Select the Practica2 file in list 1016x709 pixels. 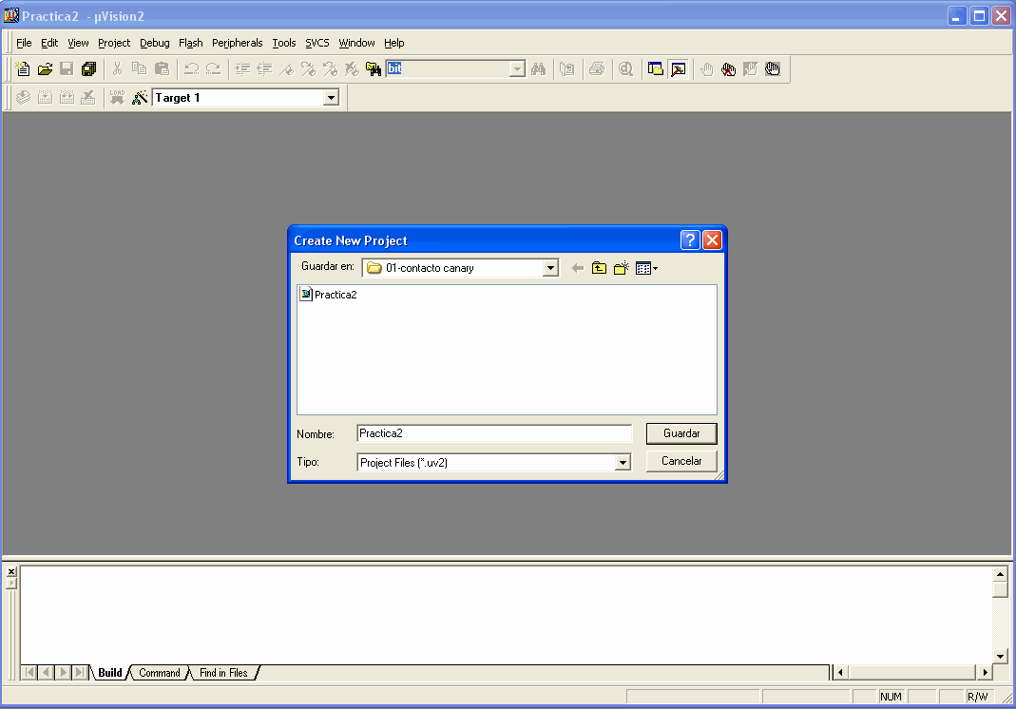click(329, 295)
